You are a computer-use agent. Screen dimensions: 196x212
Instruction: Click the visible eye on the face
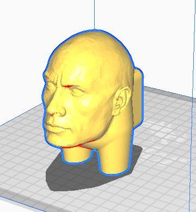point(77,91)
